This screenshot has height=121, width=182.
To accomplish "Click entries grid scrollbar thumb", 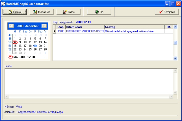I will (x=175, y=43).
